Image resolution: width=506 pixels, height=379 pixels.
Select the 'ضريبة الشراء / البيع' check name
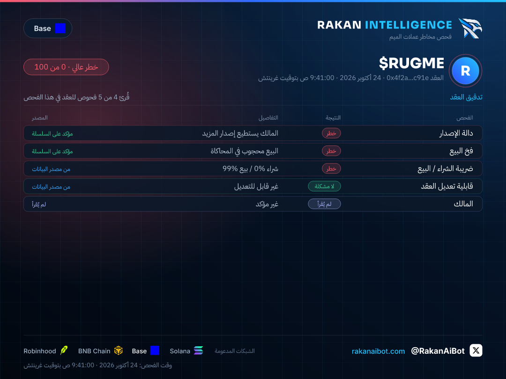pos(446,169)
